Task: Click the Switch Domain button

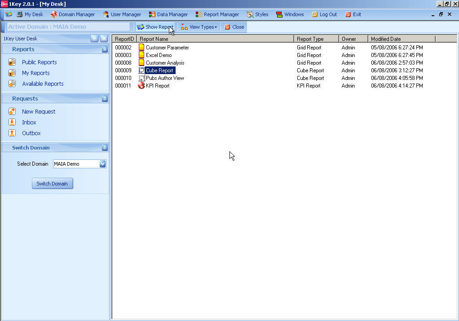Action: (x=52, y=184)
